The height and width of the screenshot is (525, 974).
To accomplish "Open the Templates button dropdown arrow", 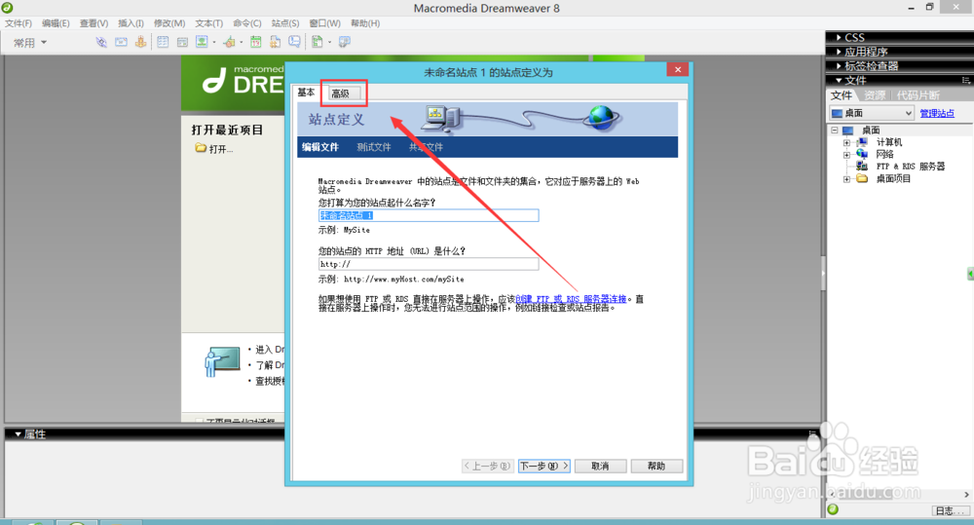I will tap(329, 43).
